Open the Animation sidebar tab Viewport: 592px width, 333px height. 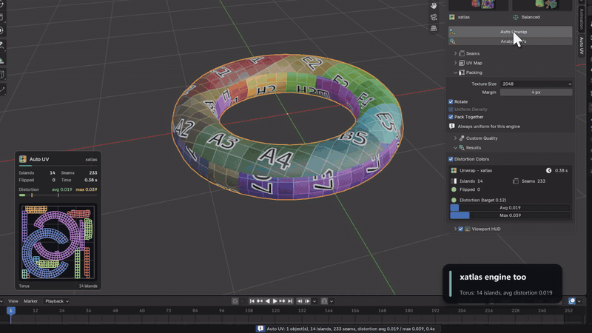582,18
